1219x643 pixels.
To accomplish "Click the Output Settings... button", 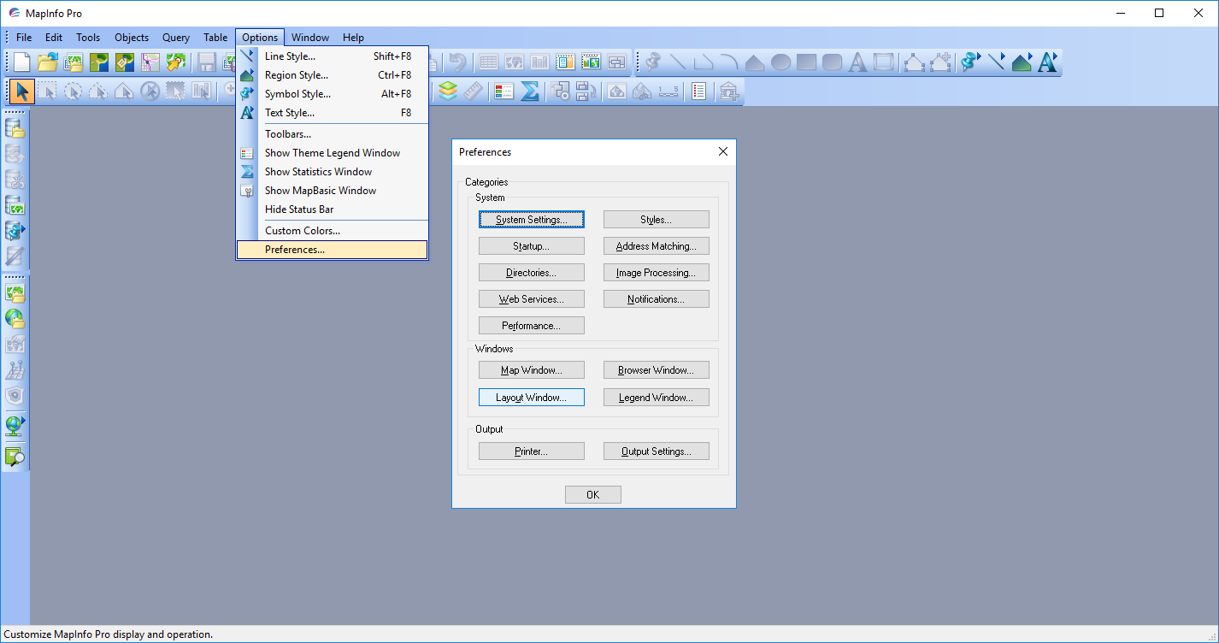I will 657,451.
